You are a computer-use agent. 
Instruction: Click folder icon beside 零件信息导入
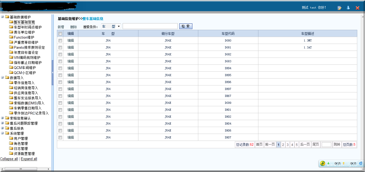(11, 83)
